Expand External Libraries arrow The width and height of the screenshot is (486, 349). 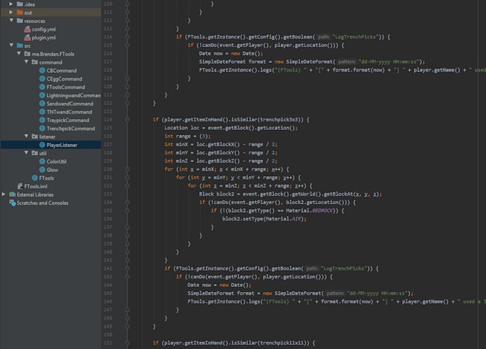point(4,194)
